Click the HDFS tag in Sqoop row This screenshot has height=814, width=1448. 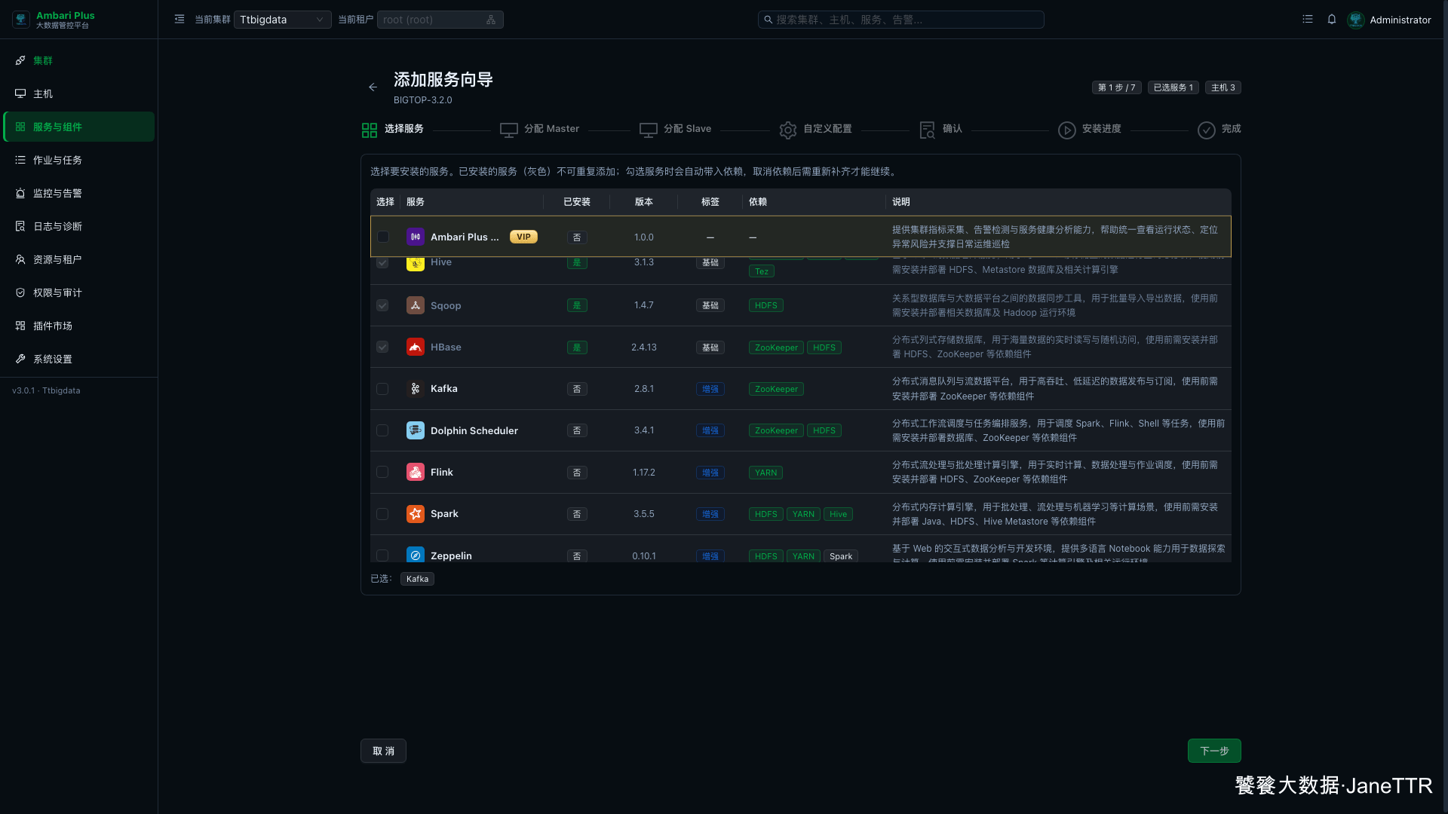coord(765,305)
